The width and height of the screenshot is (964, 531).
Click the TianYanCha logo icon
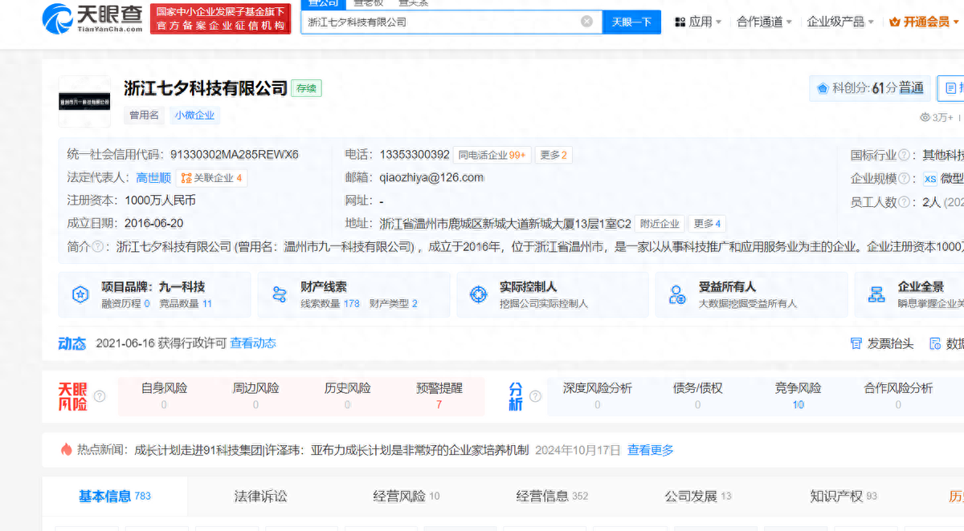pos(58,19)
